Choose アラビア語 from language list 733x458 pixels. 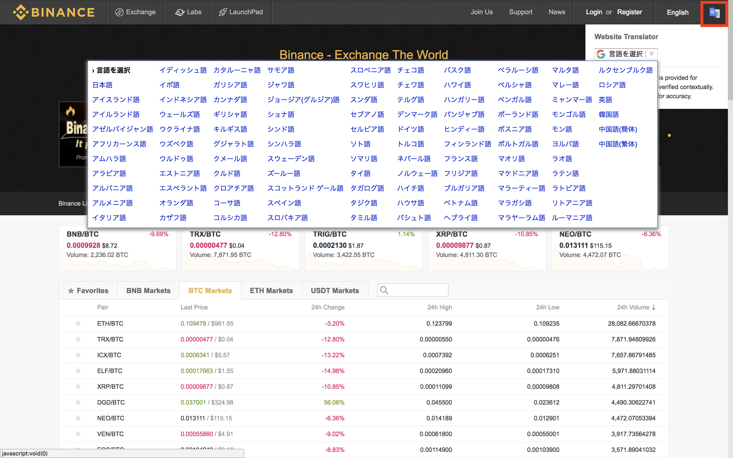click(x=109, y=174)
